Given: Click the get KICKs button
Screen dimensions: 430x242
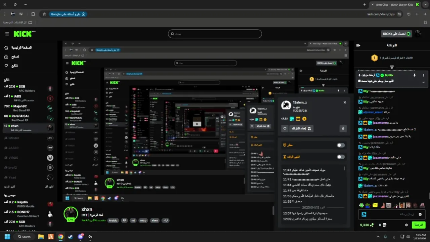Looking at the screenshot, I should pos(397,34).
